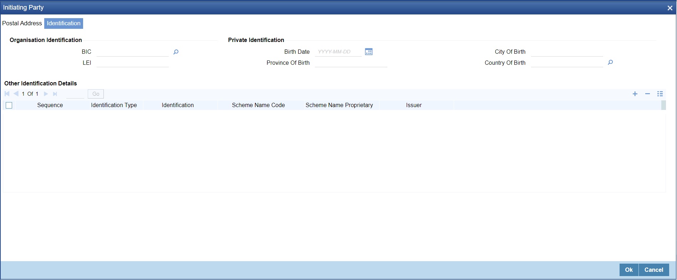Switch to the Postal Address tab
The height and width of the screenshot is (280, 677).
(x=22, y=23)
